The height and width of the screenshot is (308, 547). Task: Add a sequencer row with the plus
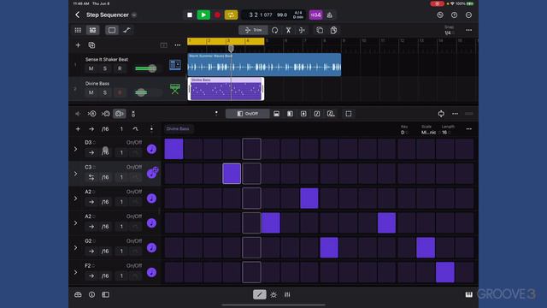(x=78, y=129)
